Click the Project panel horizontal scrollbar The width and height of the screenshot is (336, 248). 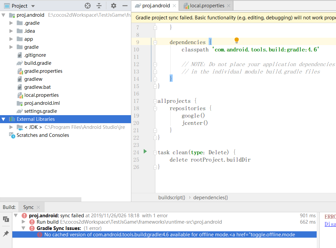click(41, 199)
